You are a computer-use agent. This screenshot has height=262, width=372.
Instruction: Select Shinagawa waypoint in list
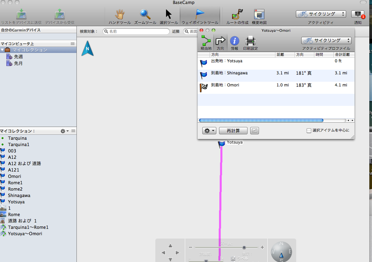[x=19, y=195]
